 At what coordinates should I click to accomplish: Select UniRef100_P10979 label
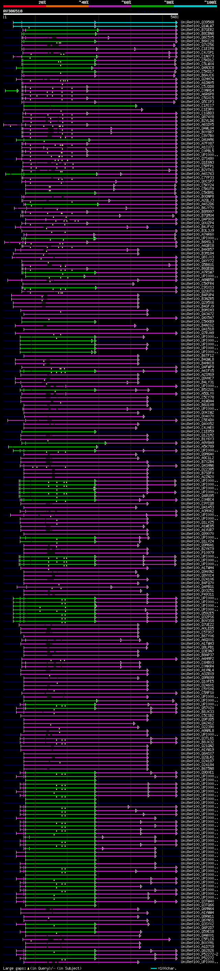[x=197, y=552]
